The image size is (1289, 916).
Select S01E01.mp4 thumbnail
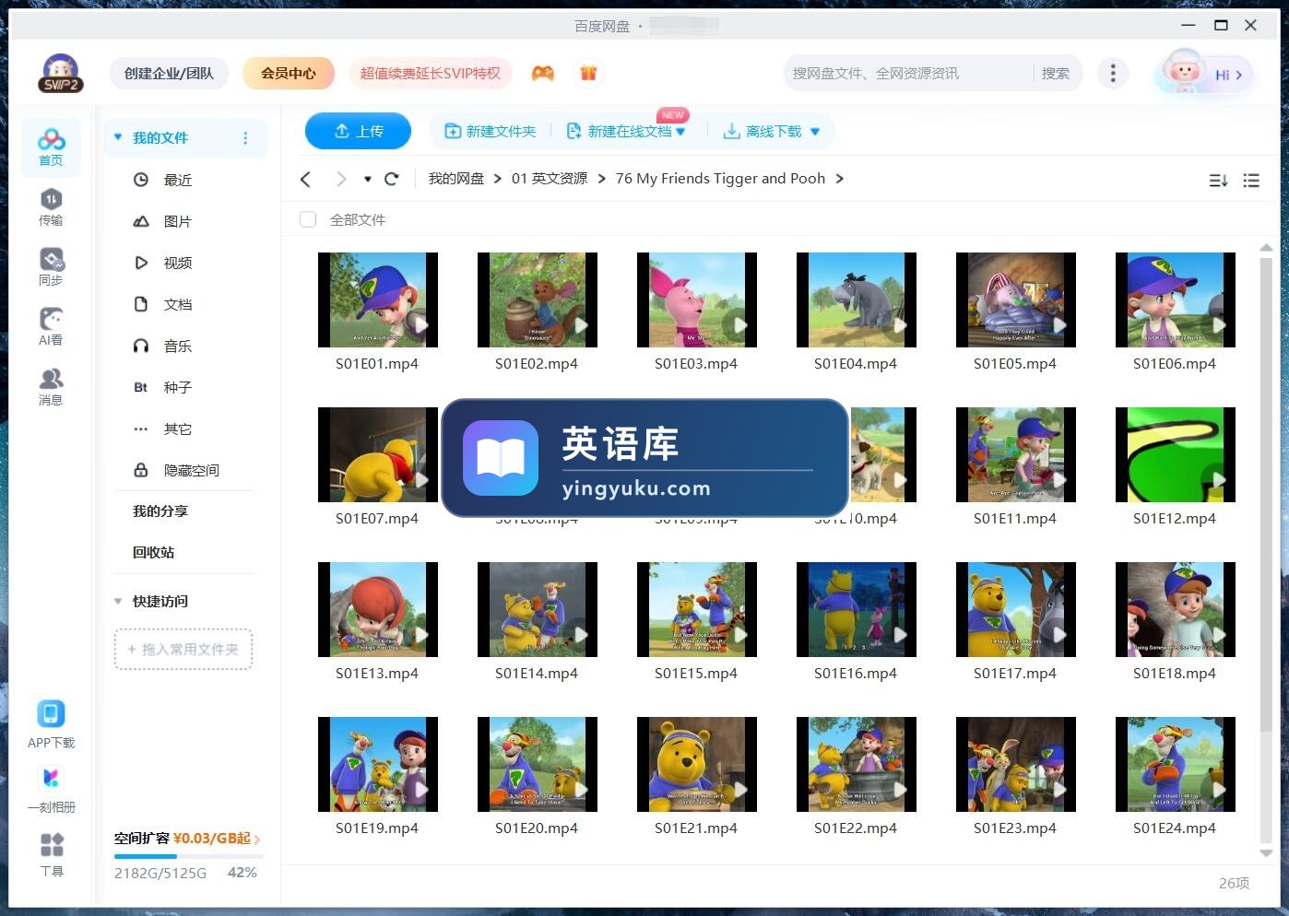(x=377, y=299)
